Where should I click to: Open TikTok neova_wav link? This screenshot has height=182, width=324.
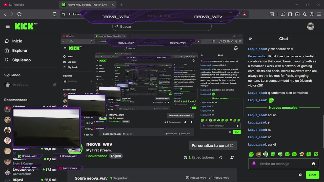(x=219, y=178)
